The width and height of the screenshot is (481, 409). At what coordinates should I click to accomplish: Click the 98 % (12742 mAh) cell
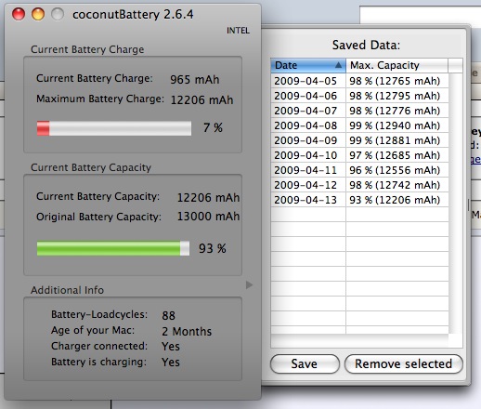point(395,185)
